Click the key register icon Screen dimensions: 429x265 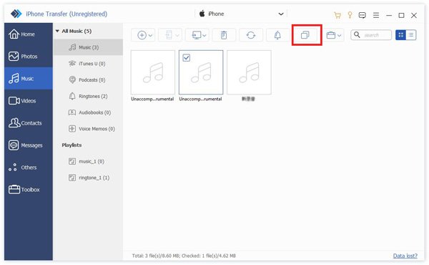point(350,15)
